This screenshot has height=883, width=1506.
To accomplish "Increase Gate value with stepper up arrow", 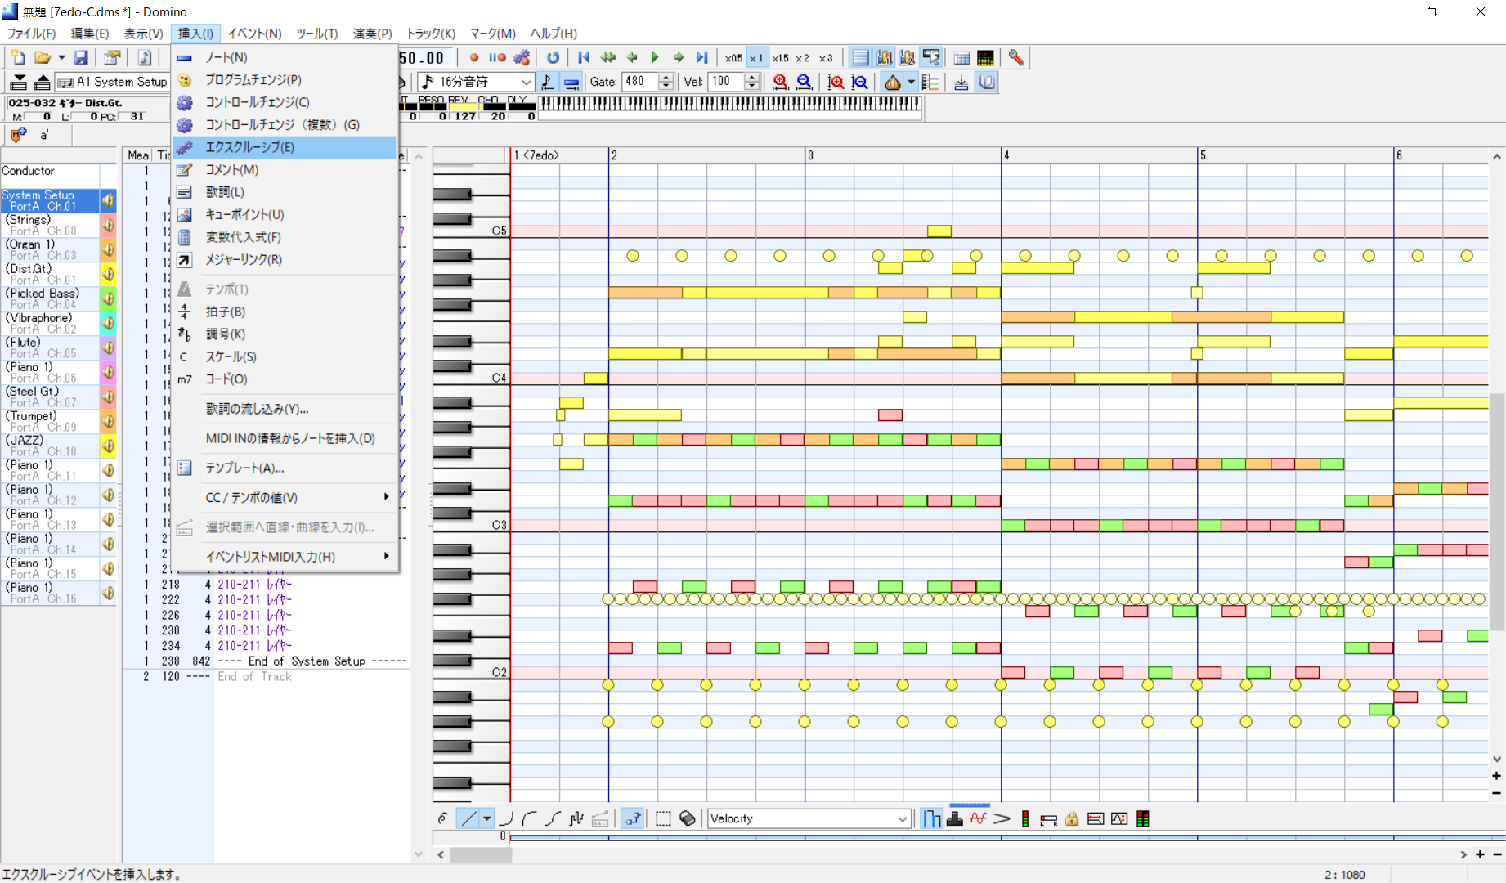I will point(665,78).
